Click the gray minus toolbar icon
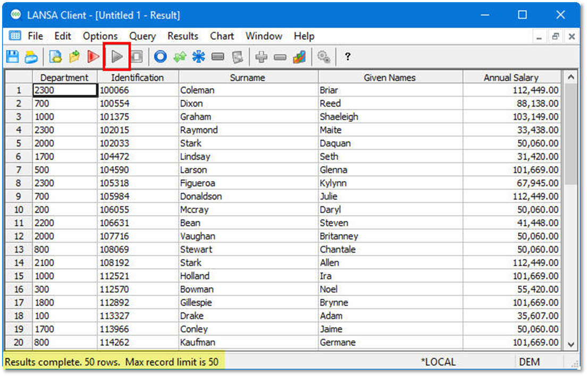Viewport: 587px width, 376px height. coord(280,57)
